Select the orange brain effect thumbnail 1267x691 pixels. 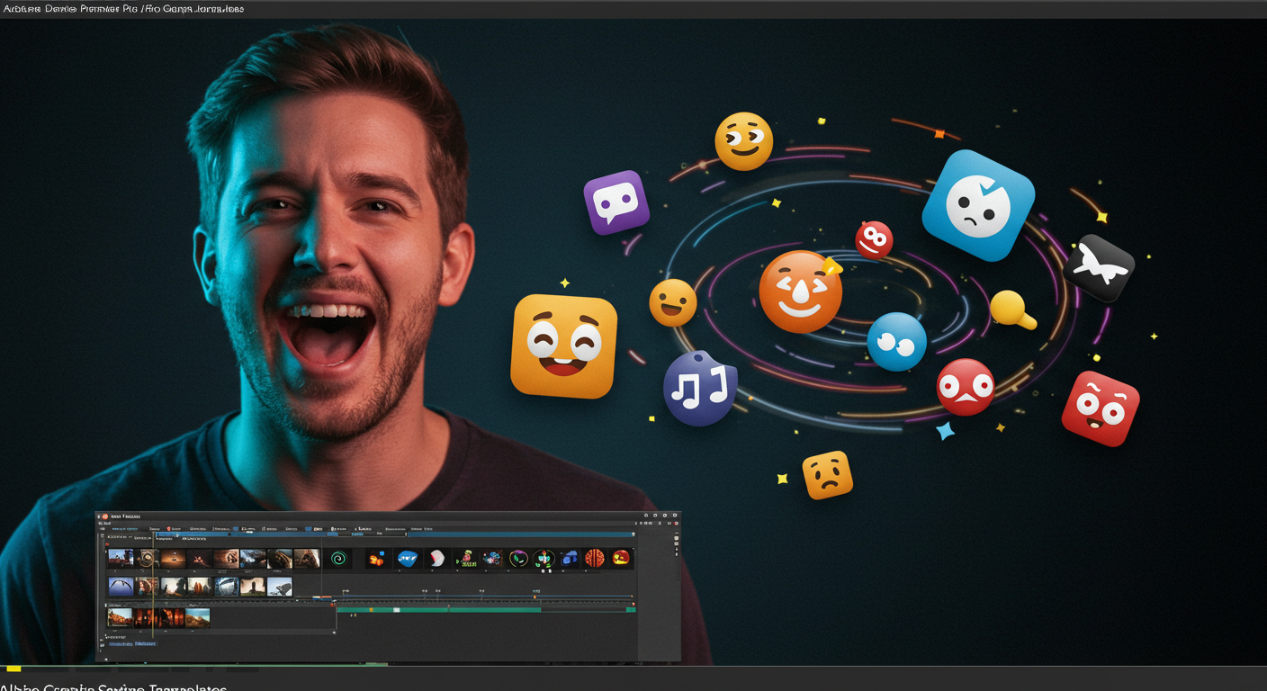coord(595,558)
